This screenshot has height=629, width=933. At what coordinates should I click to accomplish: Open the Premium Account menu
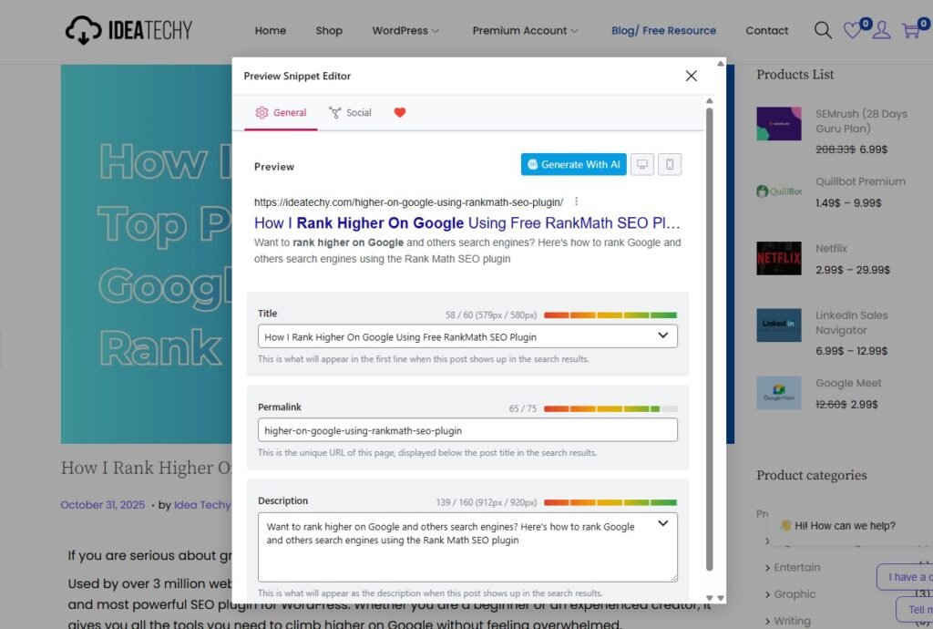[525, 31]
